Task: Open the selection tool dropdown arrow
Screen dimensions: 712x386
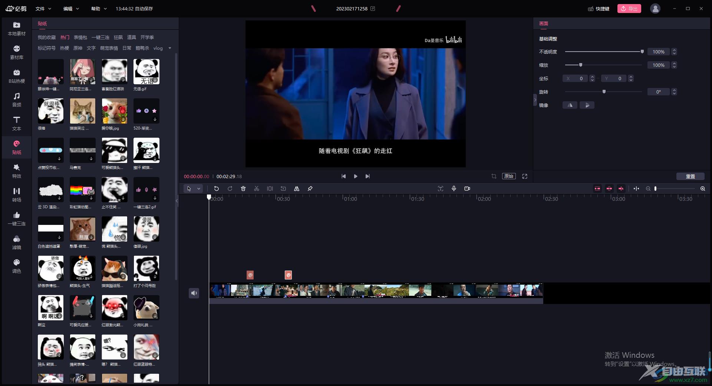Action: point(199,189)
